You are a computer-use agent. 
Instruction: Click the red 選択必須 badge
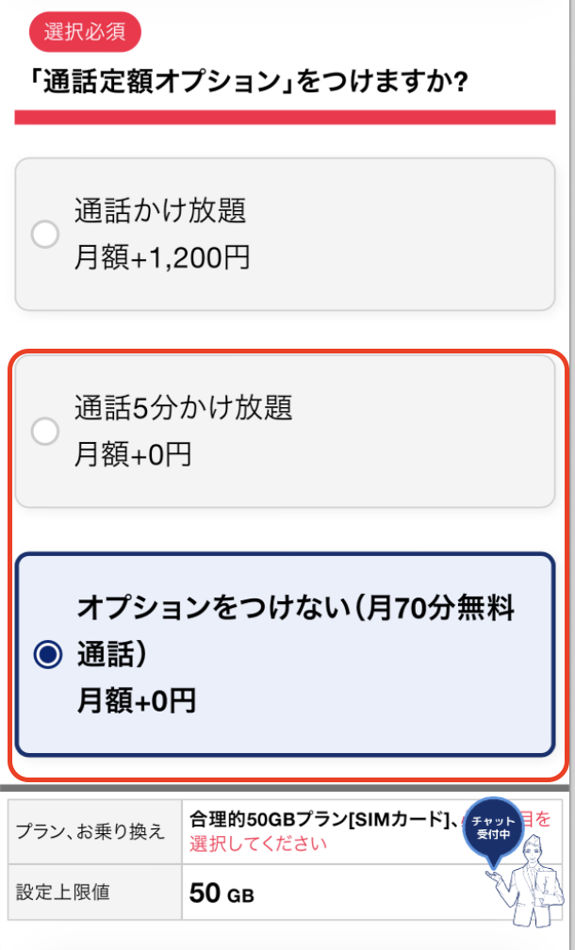[x=85, y=32]
